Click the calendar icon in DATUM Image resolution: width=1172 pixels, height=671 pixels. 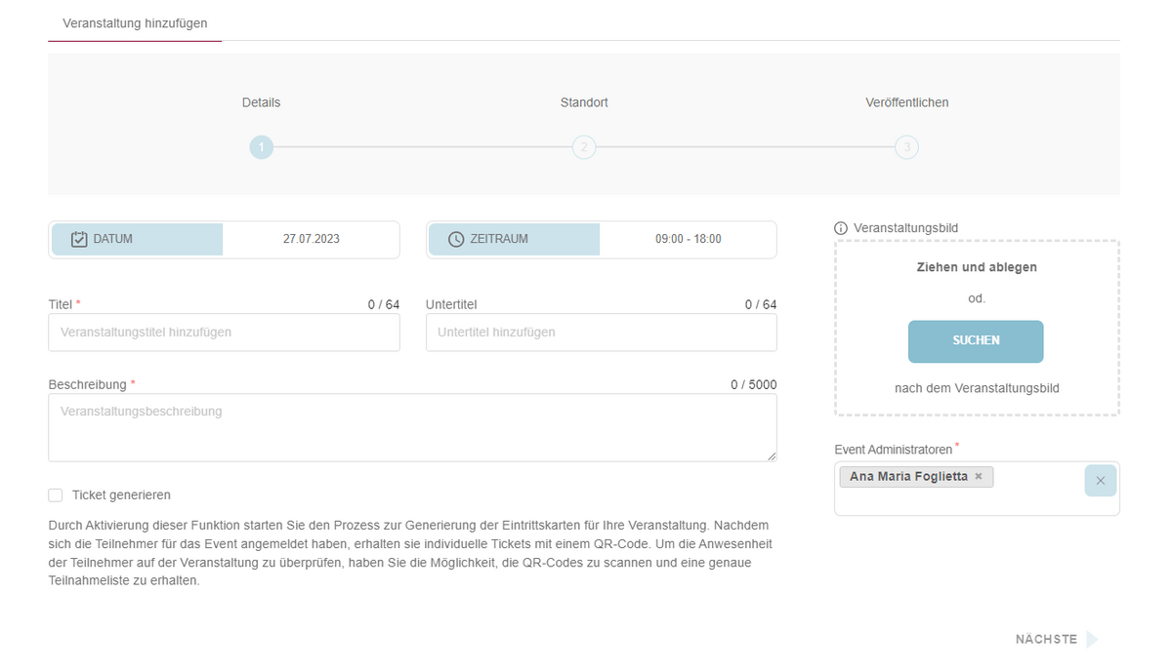[x=80, y=239]
